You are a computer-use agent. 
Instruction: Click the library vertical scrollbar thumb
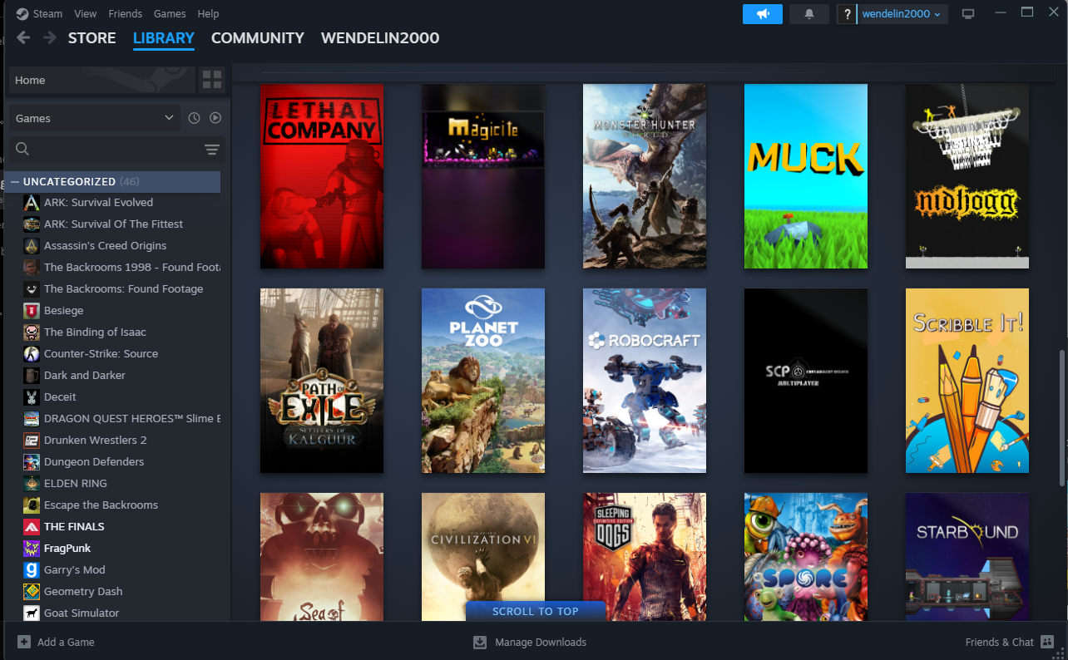[x=1061, y=418]
